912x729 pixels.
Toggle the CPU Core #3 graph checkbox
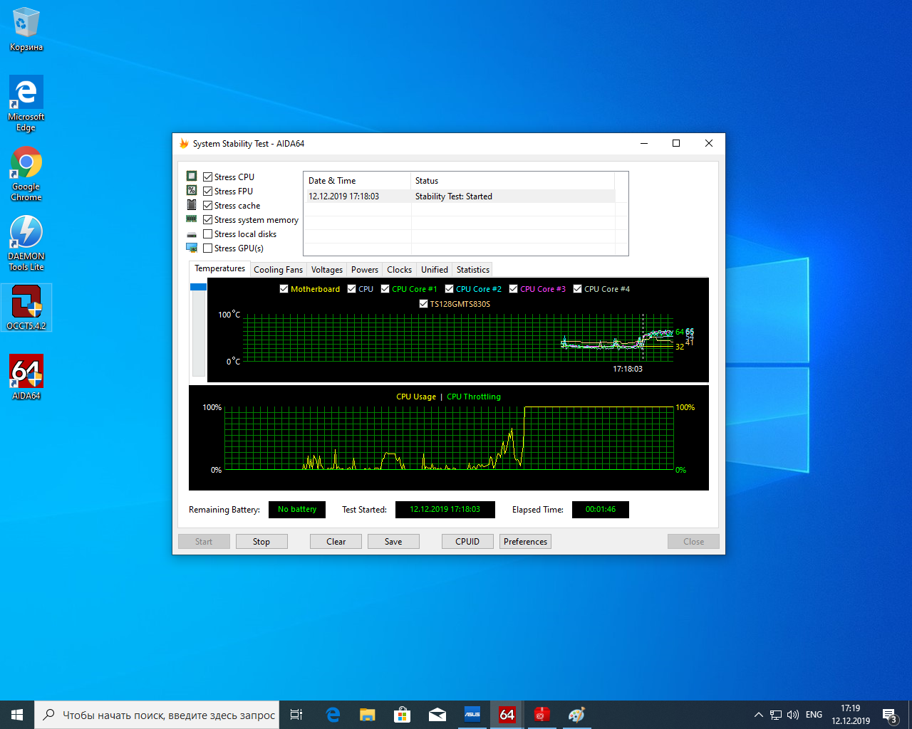tap(514, 289)
